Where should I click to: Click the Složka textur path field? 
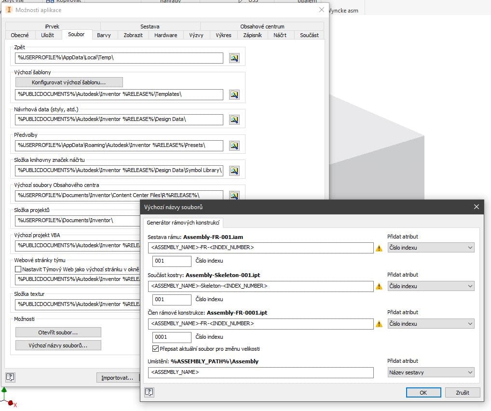pyautogui.click(x=78, y=305)
